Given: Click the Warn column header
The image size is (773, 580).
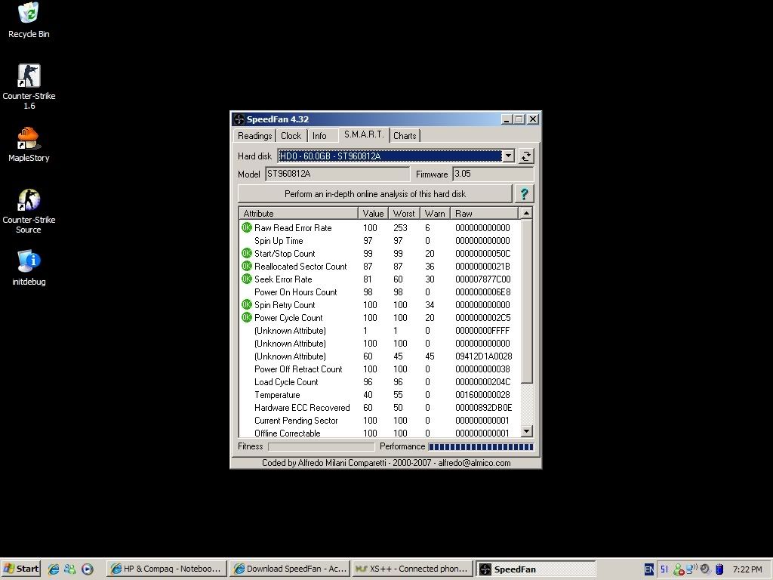Looking at the screenshot, I should click(435, 214).
